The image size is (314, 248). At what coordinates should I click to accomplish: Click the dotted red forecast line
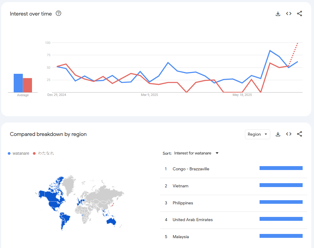[x=293, y=54]
